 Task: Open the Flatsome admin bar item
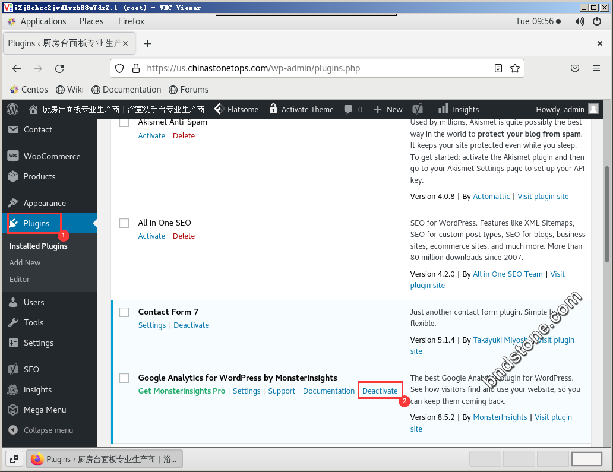(236, 109)
